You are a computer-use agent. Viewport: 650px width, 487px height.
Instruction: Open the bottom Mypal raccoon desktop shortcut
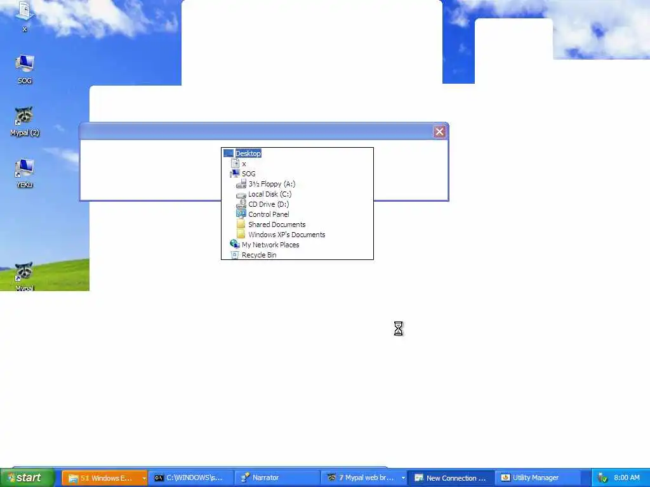coord(24,271)
